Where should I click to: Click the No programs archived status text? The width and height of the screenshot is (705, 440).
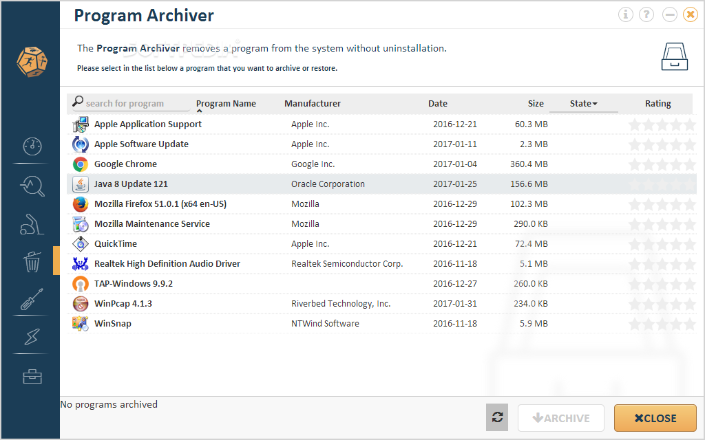coord(109,404)
